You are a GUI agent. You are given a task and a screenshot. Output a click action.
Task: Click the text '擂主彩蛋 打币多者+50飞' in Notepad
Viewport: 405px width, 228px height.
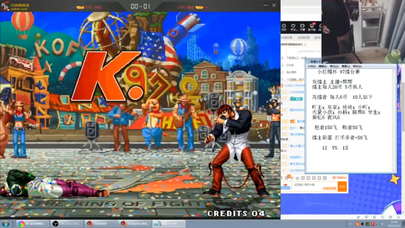click(x=340, y=137)
